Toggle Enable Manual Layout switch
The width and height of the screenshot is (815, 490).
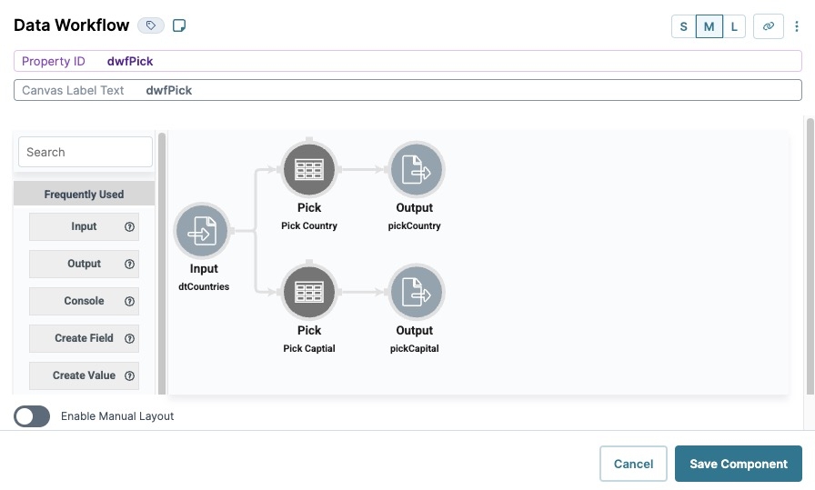click(x=32, y=416)
